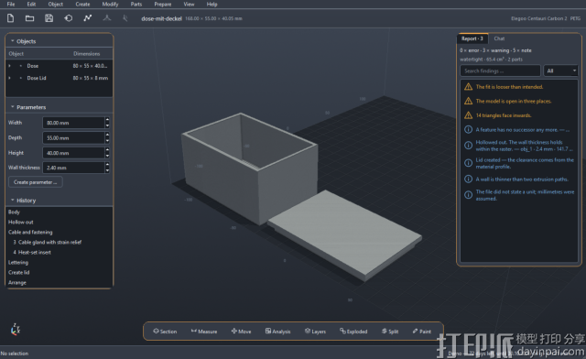Switch to Layers view tool
The width and height of the screenshot is (586, 359).
point(315,332)
